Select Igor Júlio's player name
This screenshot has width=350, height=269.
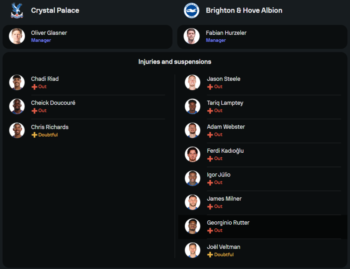218,175
